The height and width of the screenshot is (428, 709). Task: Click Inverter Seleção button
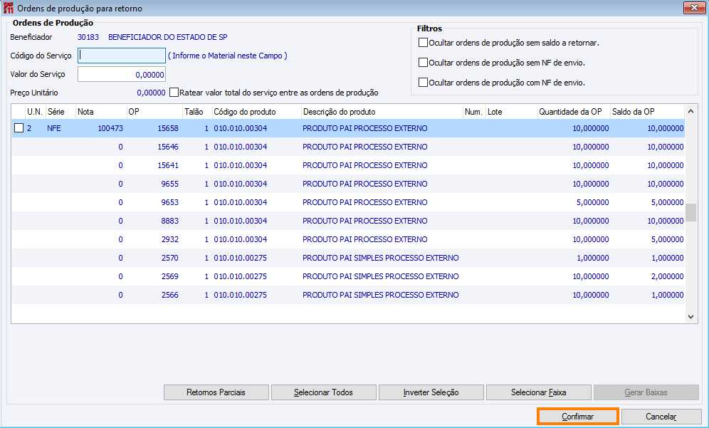click(x=431, y=392)
